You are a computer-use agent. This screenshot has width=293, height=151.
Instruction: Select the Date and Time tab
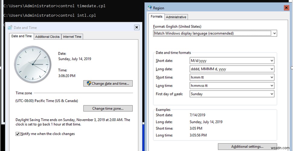pyautogui.click(x=21, y=36)
